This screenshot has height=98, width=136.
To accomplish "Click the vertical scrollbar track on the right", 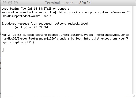I will tap(134, 50).
